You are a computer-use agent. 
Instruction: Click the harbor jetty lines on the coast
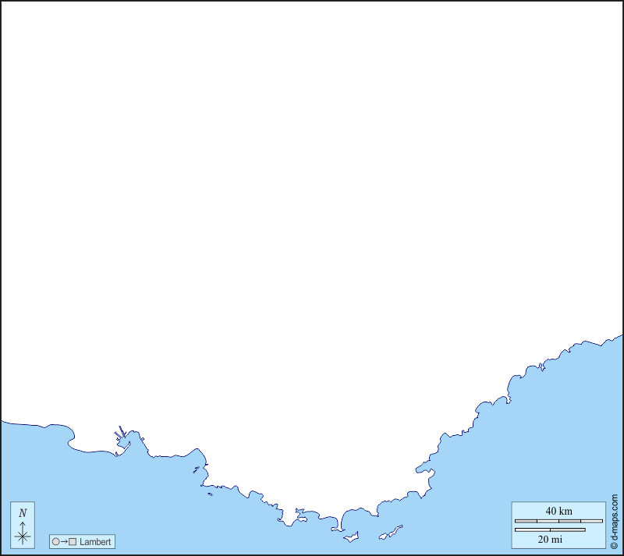[121, 433]
